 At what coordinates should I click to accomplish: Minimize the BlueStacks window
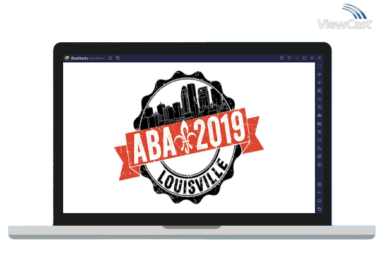click(297, 58)
